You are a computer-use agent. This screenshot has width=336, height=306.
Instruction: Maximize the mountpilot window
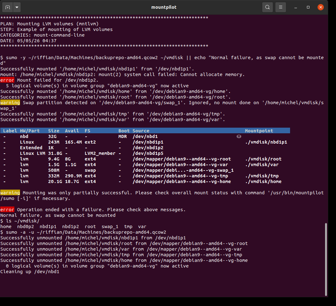(x=308, y=7)
